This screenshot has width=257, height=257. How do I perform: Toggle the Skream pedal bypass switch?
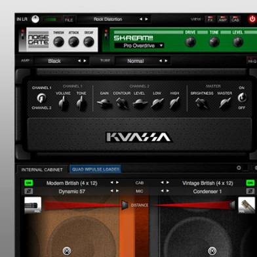[106, 35]
